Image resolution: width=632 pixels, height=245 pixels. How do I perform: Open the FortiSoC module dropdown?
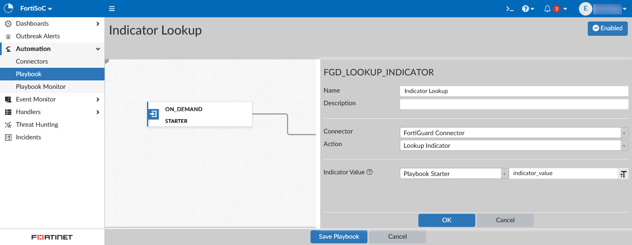tap(36, 9)
